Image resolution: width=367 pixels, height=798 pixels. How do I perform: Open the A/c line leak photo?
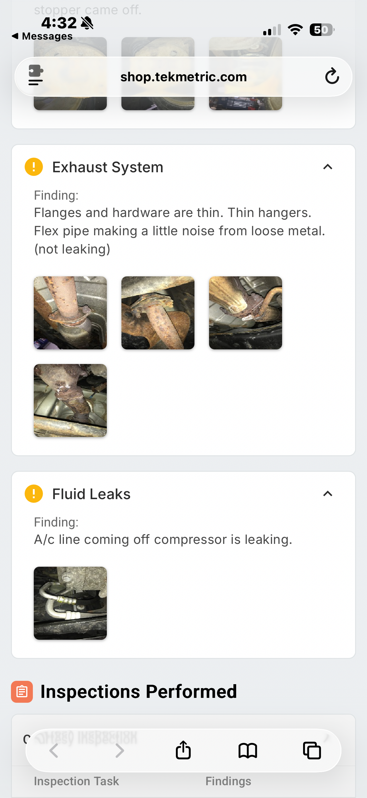click(x=70, y=603)
